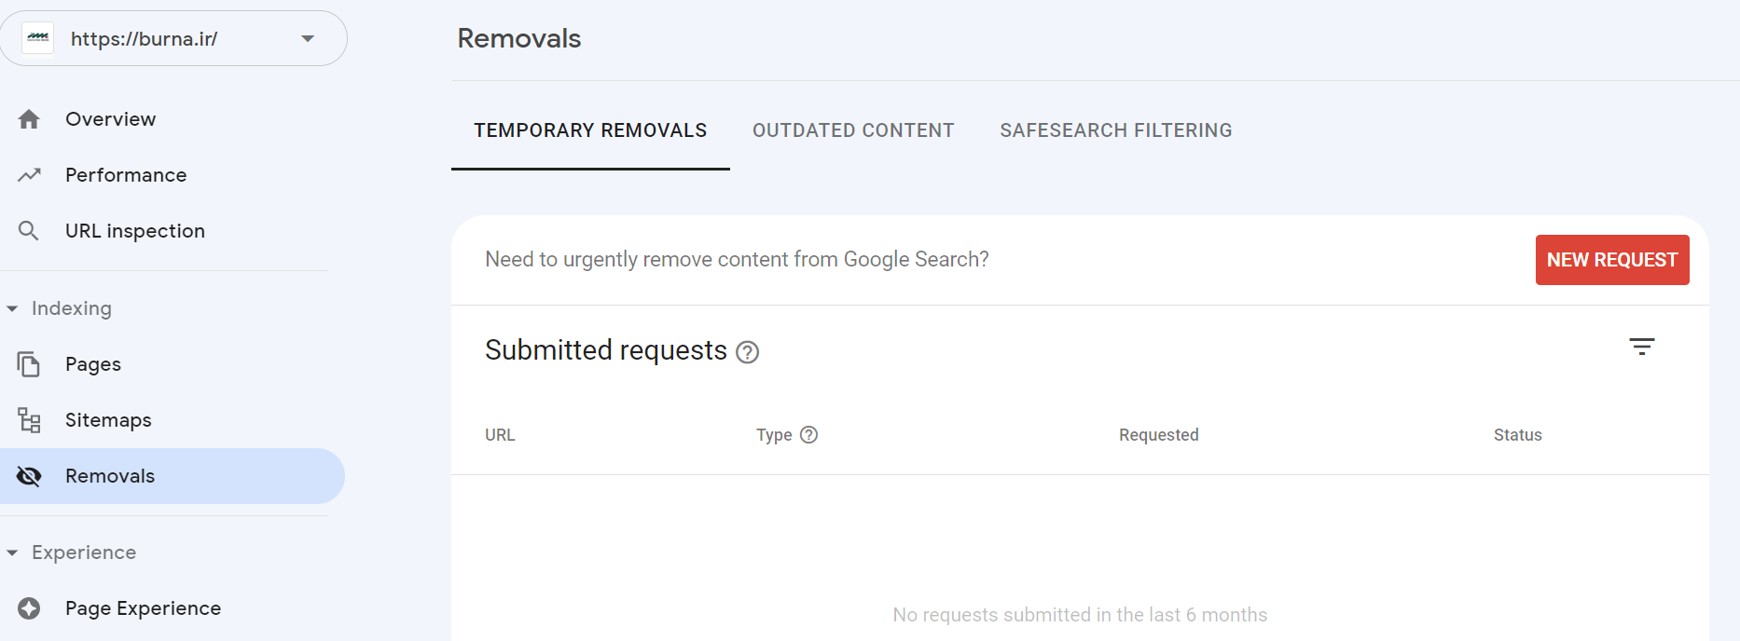Click help icon beside Type column

[x=808, y=435]
